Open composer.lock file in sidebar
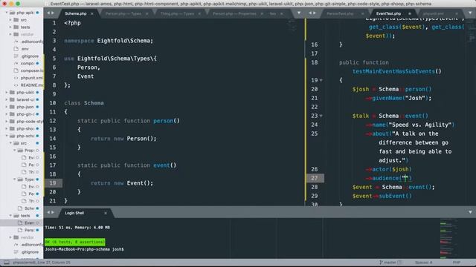 (31, 70)
